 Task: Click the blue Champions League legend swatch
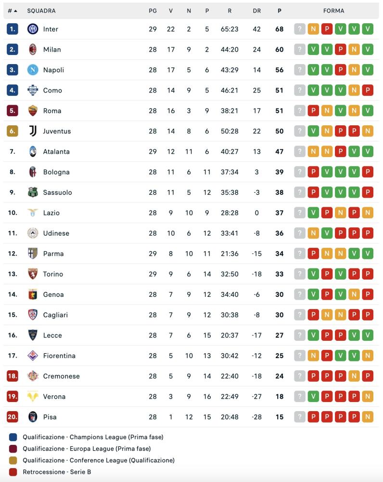pyautogui.click(x=13, y=437)
